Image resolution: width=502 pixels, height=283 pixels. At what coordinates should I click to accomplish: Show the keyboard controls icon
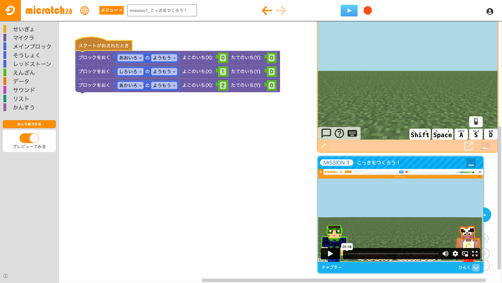[352, 133]
